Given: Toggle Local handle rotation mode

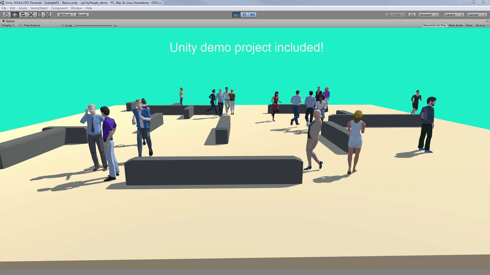Looking at the screenshot, I should (81, 15).
